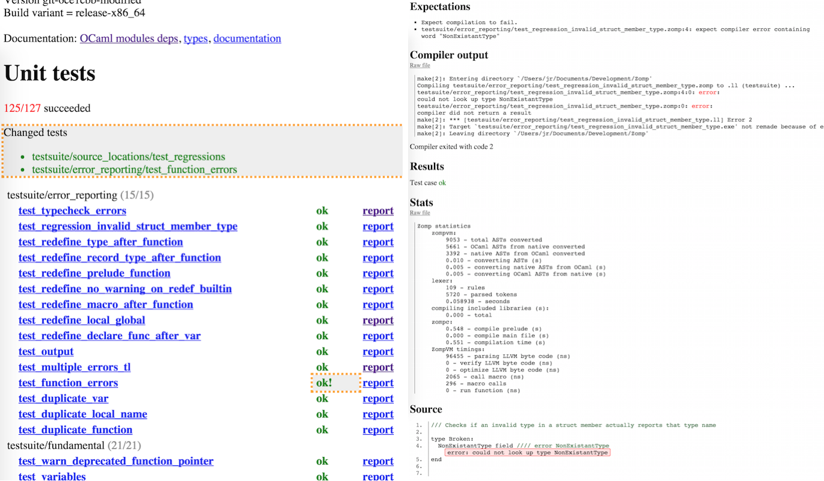
Task: Select test_redefine_prelude_function test
Action: (x=94, y=274)
